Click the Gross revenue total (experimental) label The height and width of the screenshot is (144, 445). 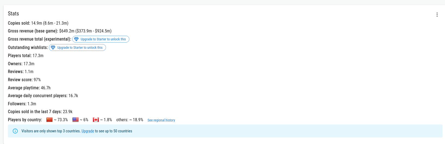tap(39, 39)
